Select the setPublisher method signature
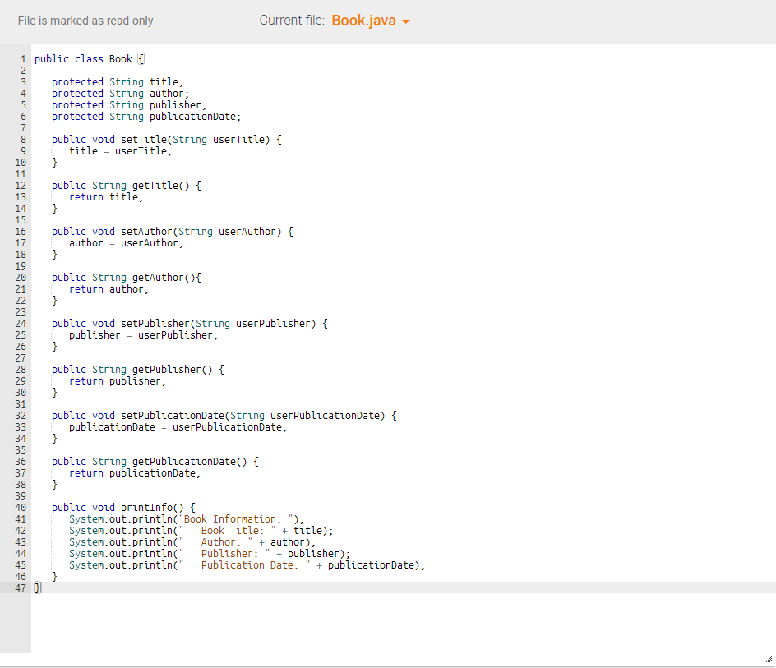Screen dimensions: 776x668 (189, 323)
